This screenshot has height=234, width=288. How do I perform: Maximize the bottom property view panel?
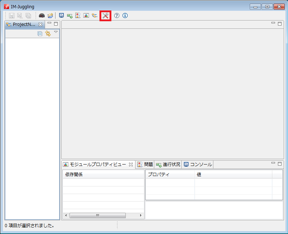[279, 163]
